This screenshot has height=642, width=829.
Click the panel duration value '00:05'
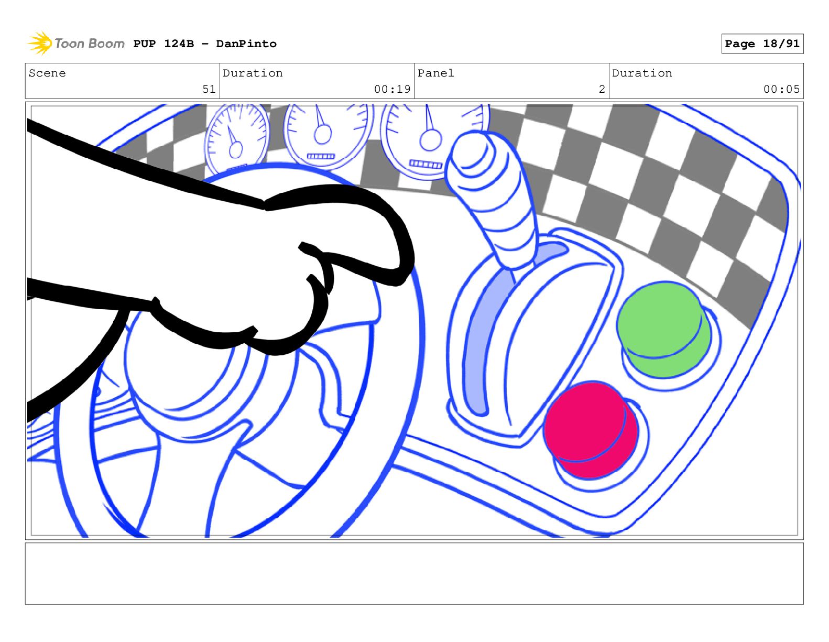[x=781, y=89]
